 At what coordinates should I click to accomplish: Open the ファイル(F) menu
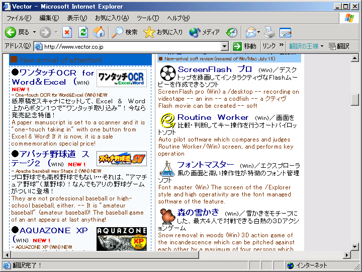click(19, 18)
